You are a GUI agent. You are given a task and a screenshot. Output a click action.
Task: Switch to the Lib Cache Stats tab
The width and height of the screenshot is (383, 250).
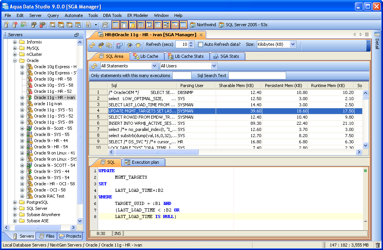tap(186, 56)
